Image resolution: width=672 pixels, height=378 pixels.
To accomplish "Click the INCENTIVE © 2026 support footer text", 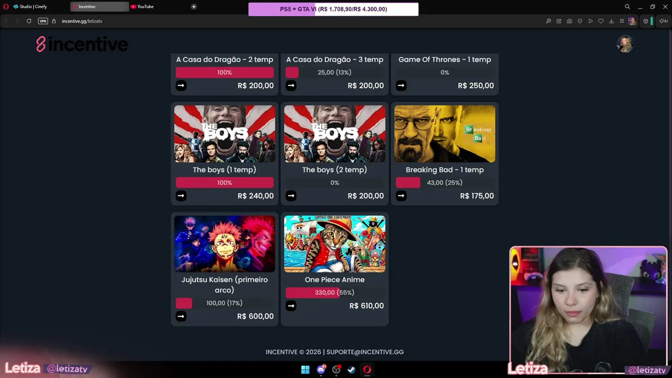I will (x=335, y=352).
